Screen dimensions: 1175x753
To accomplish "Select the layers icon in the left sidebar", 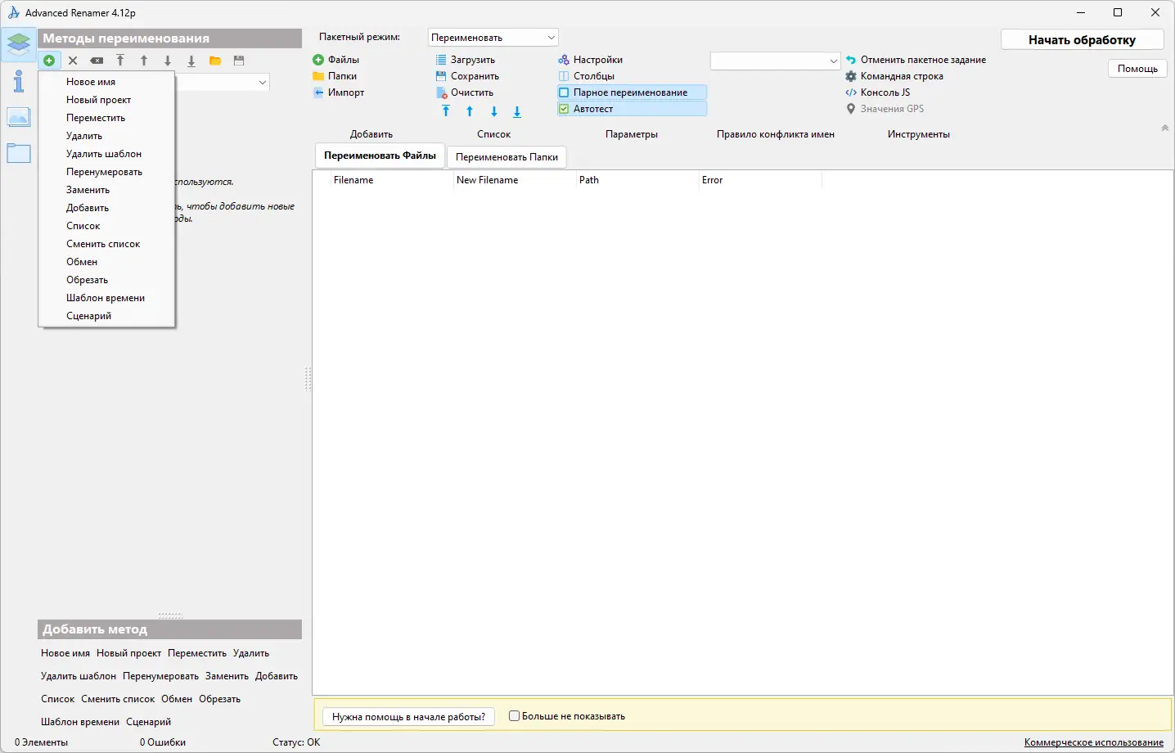I will tap(19, 44).
